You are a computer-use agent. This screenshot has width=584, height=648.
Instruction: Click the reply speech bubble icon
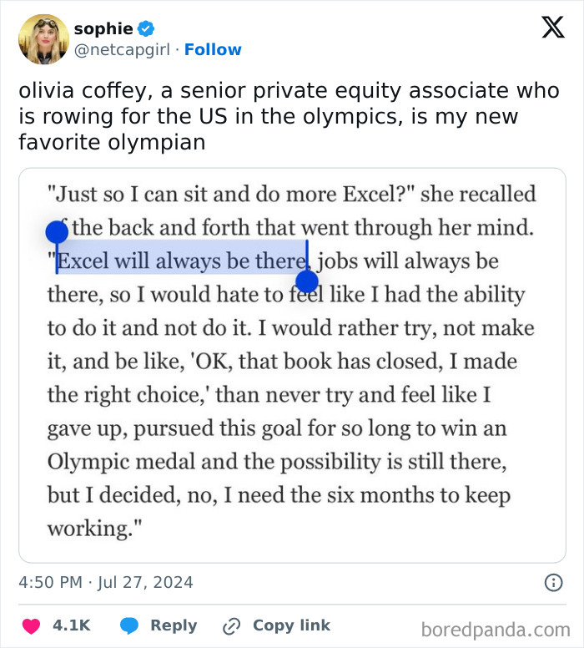click(x=129, y=625)
